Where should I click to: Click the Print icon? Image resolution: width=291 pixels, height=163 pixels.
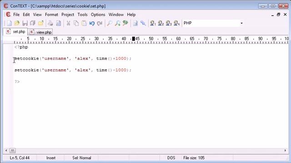point(50,23)
